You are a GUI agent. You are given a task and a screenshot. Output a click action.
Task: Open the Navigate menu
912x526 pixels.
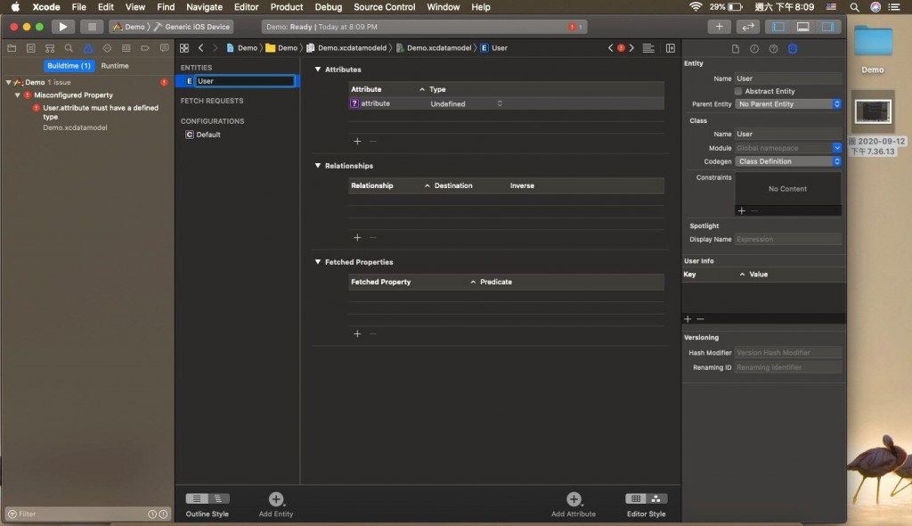(204, 7)
